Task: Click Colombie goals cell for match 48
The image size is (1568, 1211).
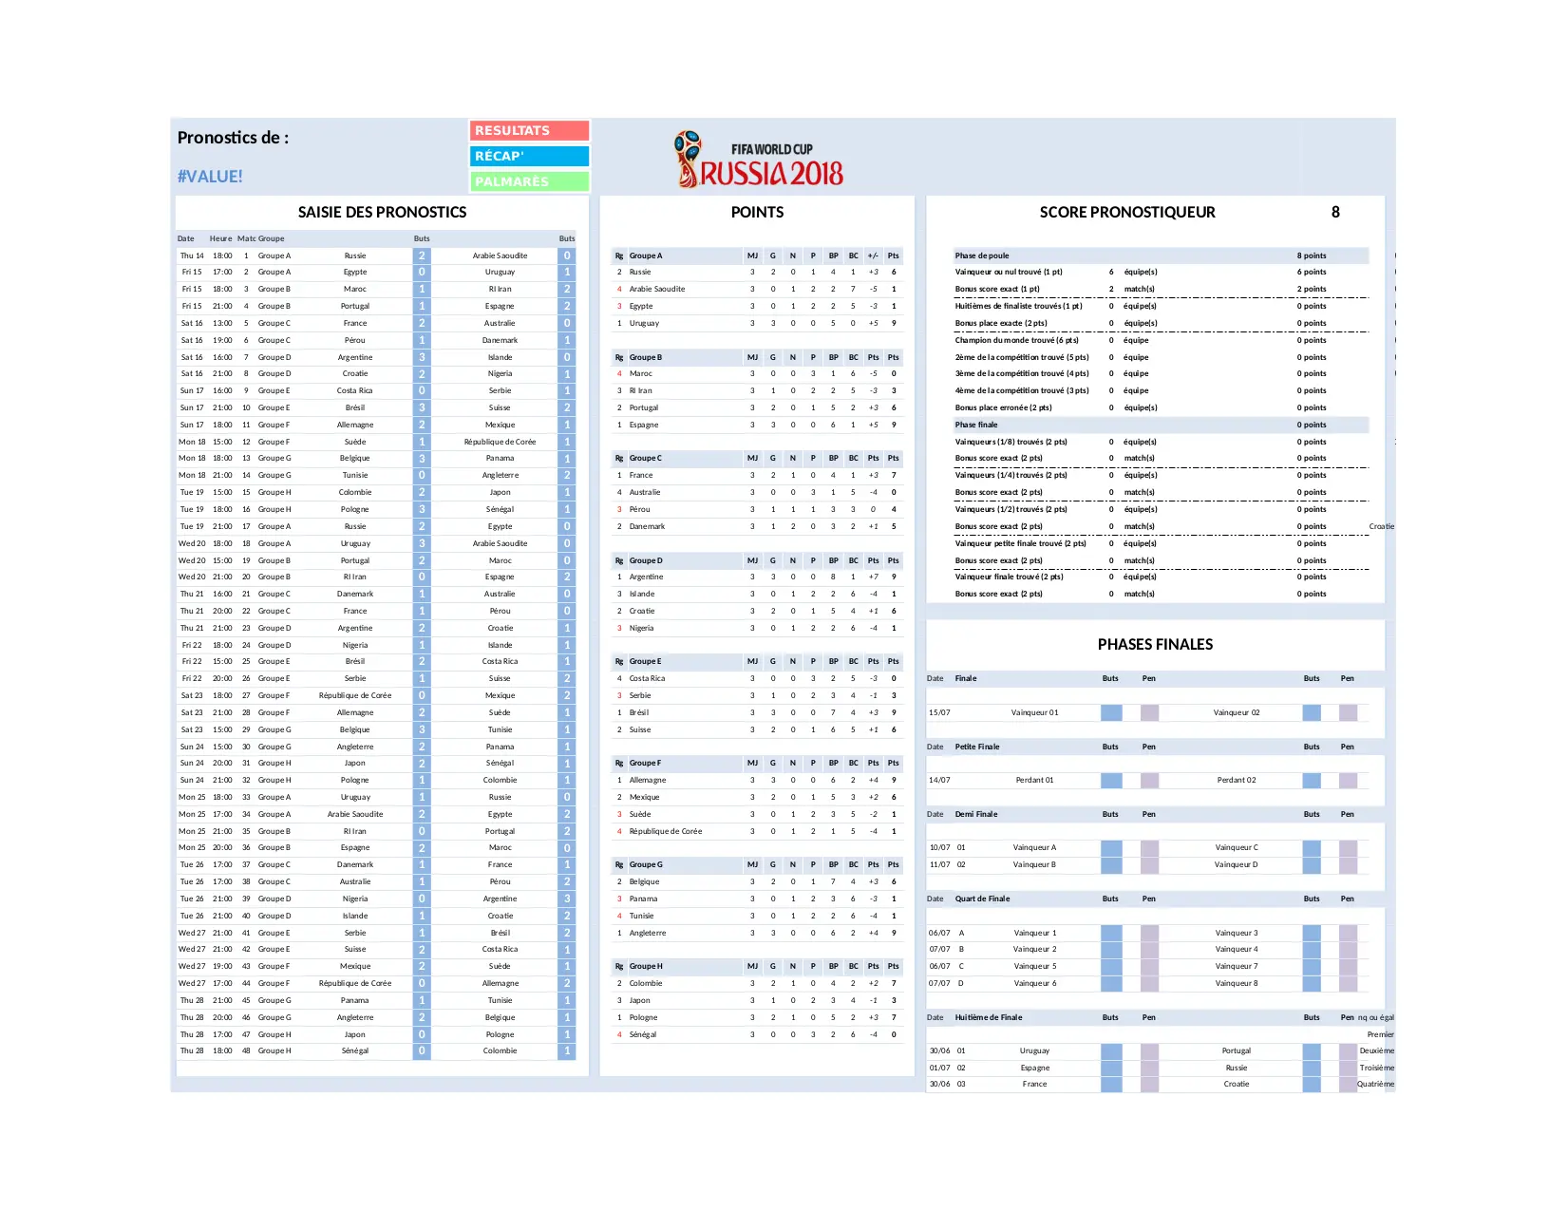Action: [567, 1050]
